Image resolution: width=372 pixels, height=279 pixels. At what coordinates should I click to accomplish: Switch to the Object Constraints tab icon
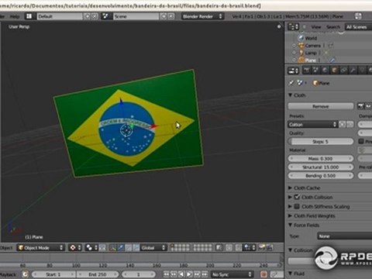click(x=343, y=70)
